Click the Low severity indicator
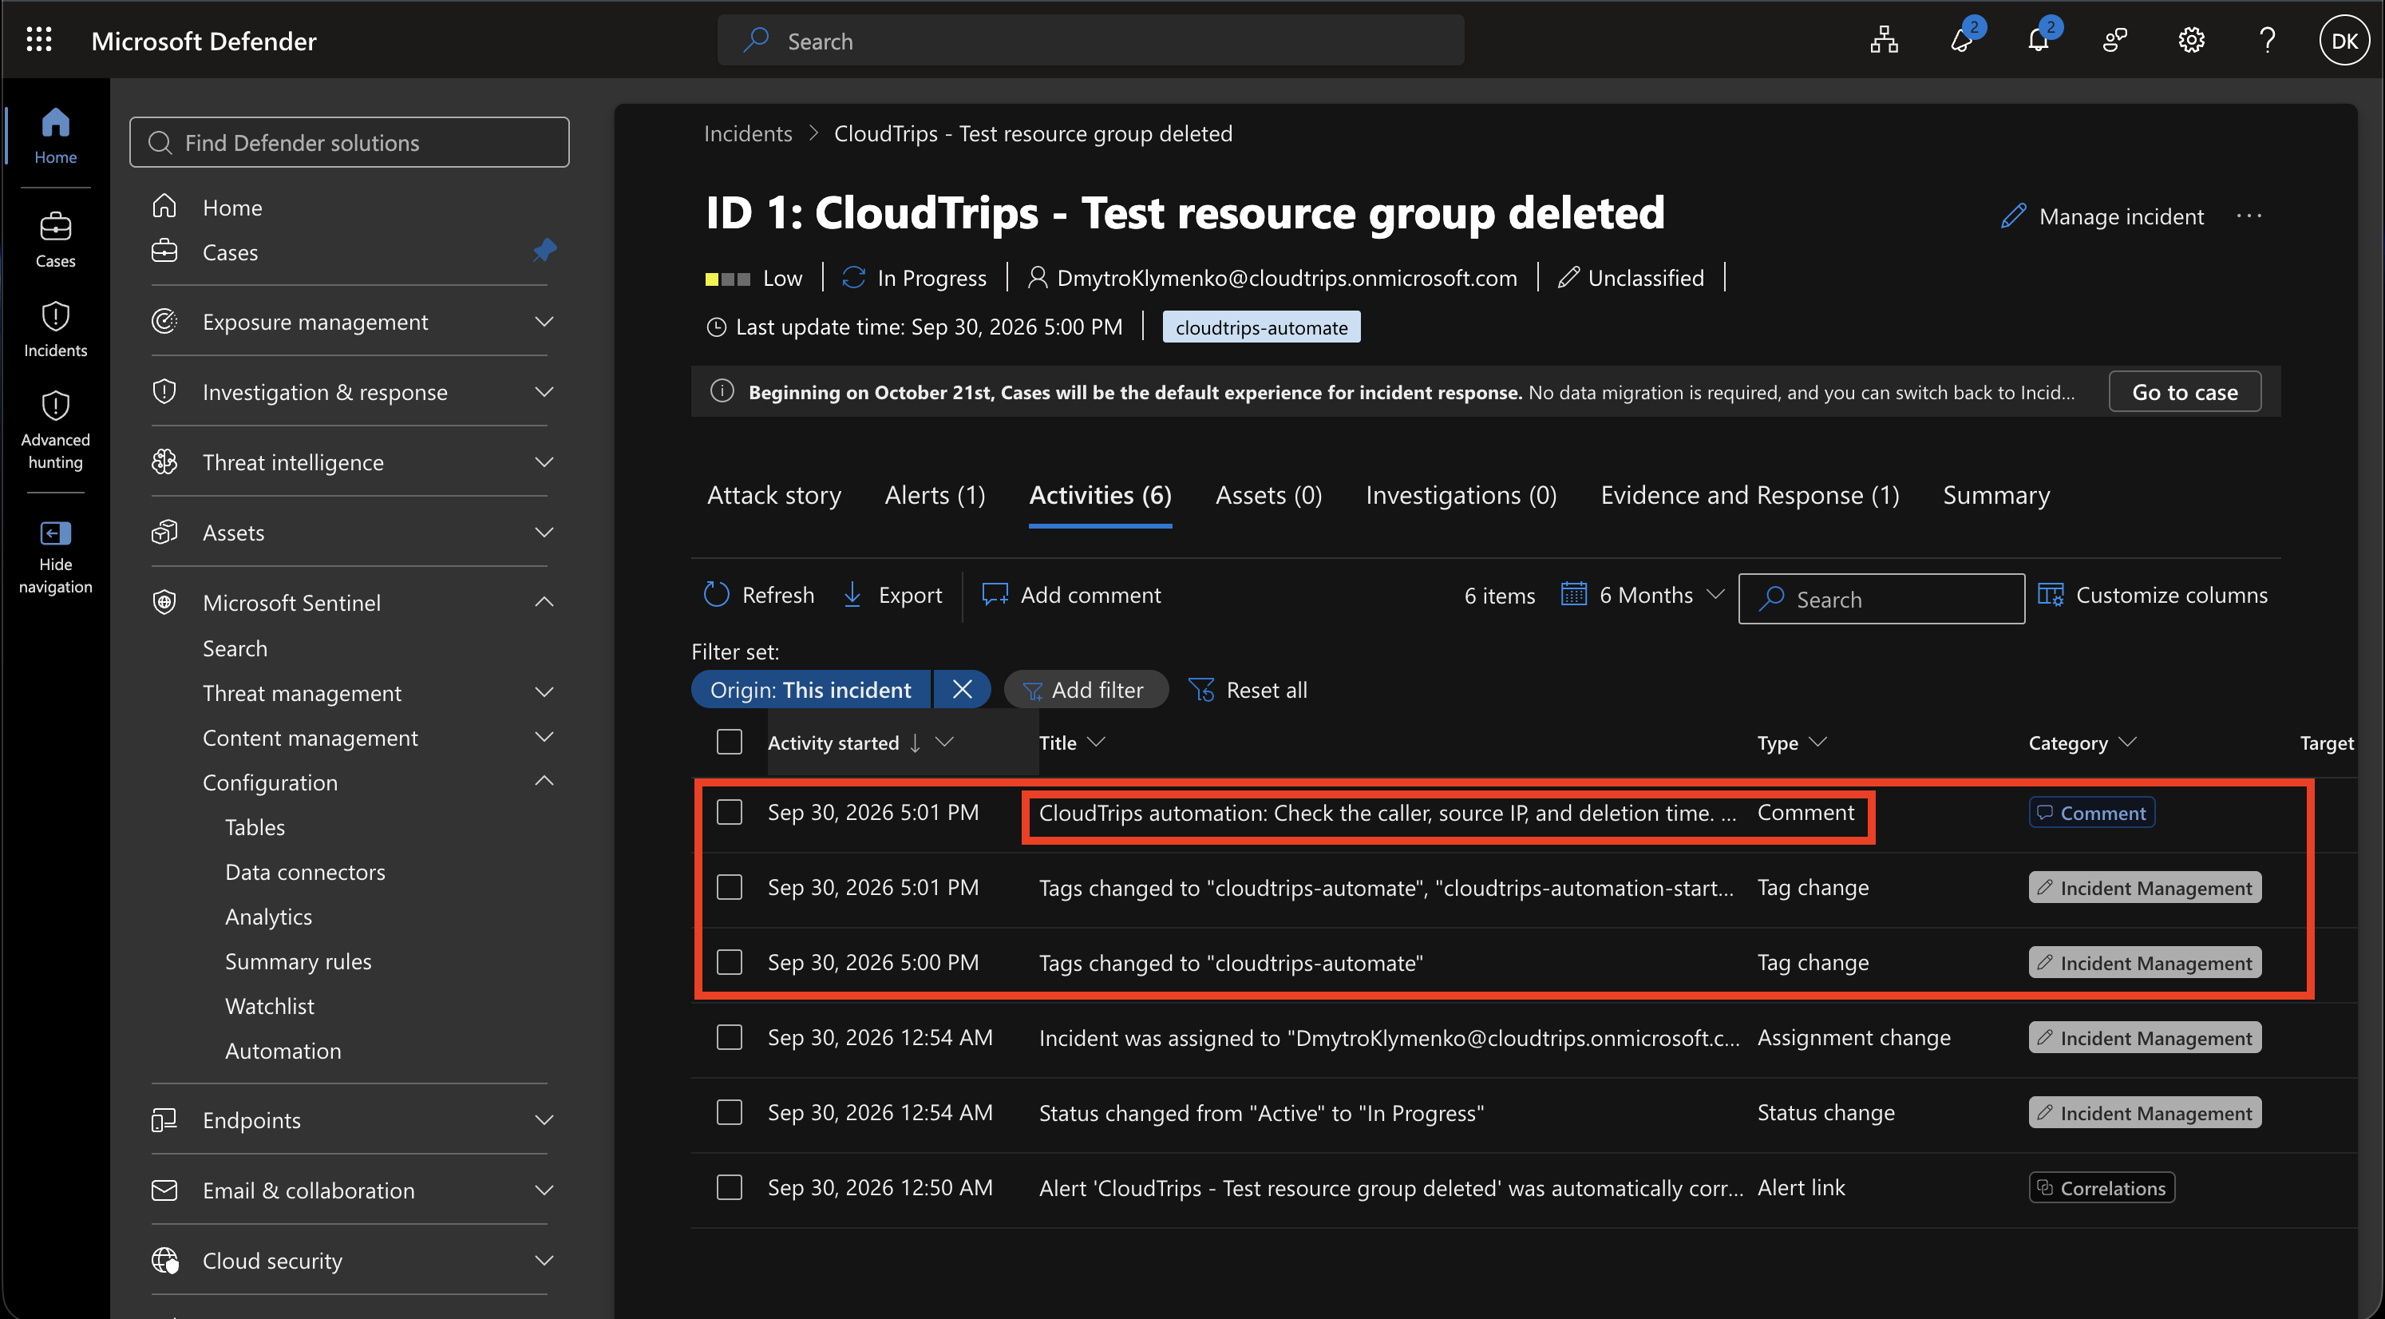This screenshot has width=2385, height=1319. coord(753,277)
